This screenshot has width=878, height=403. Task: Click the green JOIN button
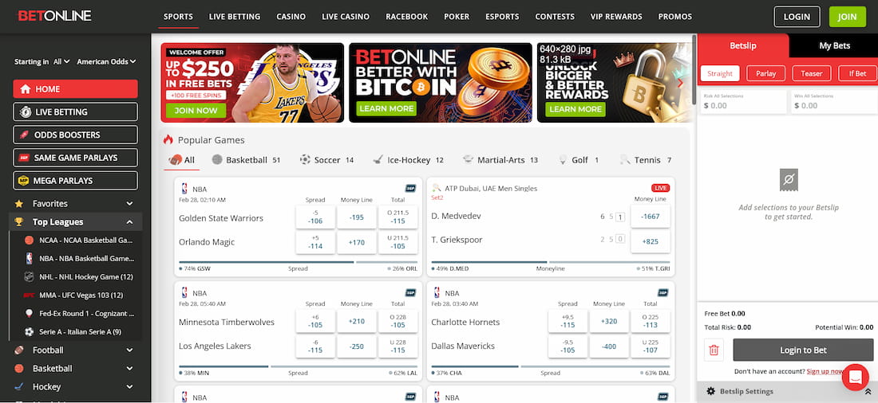(847, 17)
